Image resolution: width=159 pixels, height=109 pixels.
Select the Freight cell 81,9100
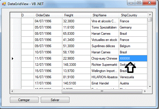tap(76, 77)
